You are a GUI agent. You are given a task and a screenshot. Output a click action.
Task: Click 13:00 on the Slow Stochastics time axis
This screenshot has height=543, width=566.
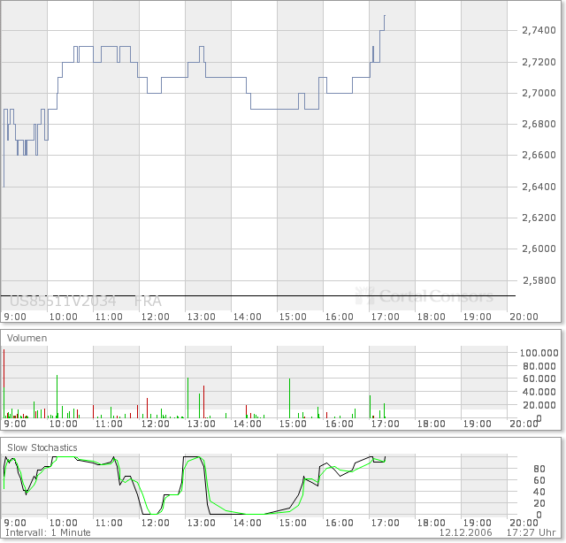pos(201,524)
